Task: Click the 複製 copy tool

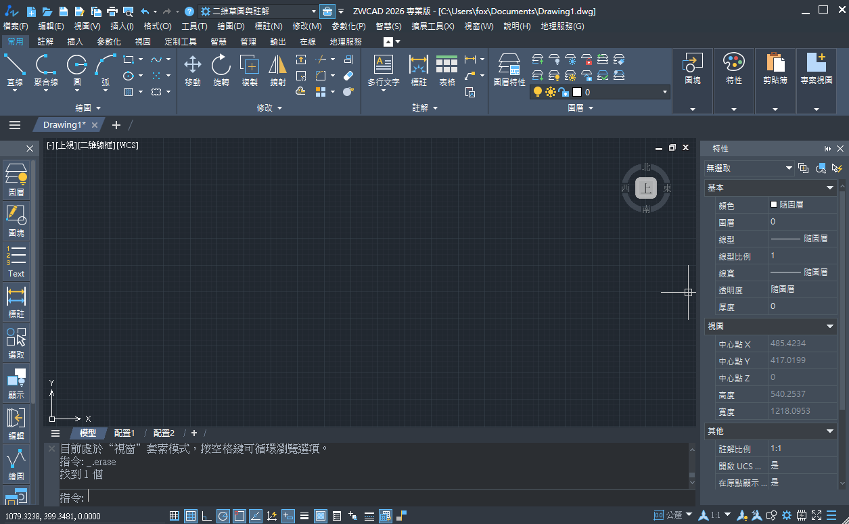Action: pyautogui.click(x=250, y=70)
